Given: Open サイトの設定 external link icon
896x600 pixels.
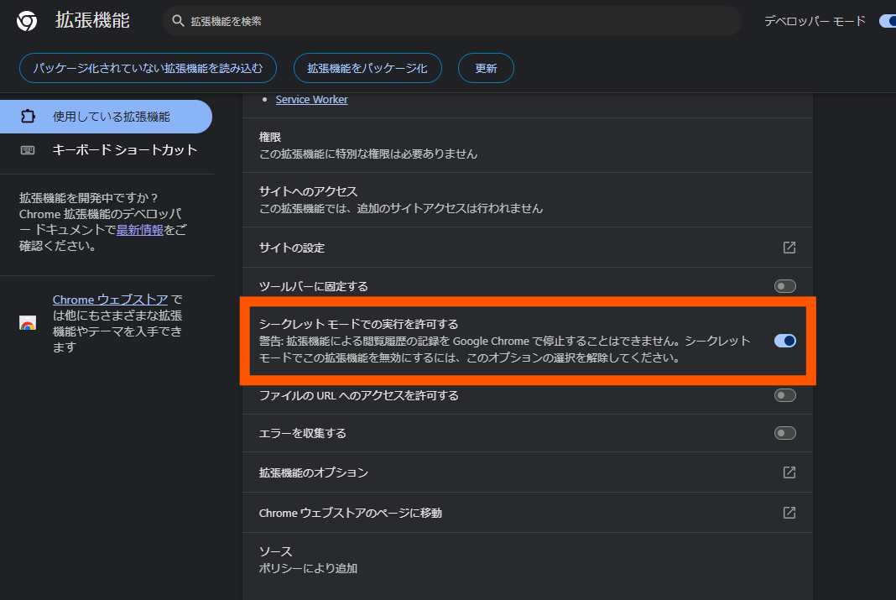Looking at the screenshot, I should point(789,248).
